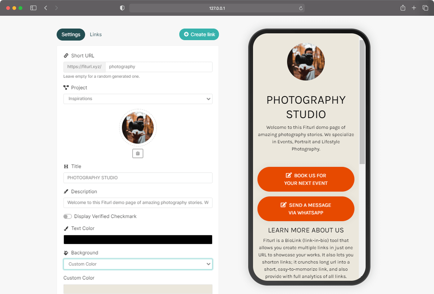Click the reload icon in the address bar
This screenshot has height=294, width=434.
tap(301, 8)
